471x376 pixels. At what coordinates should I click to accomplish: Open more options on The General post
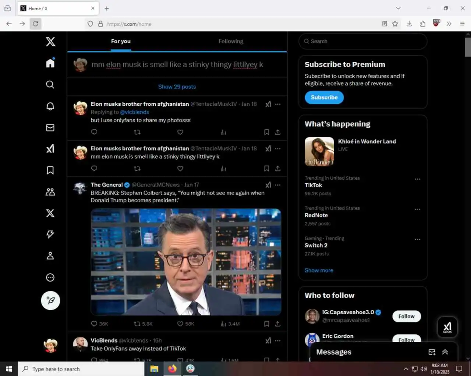[278, 185]
